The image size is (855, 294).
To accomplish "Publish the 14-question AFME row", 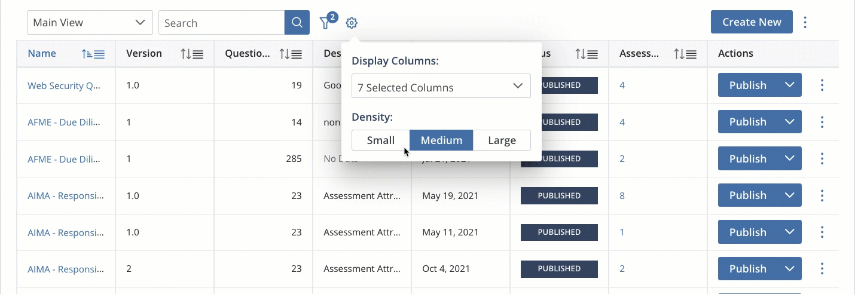I will tap(748, 122).
